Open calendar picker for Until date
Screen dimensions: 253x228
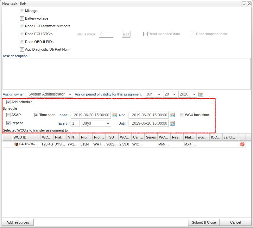(x=172, y=123)
